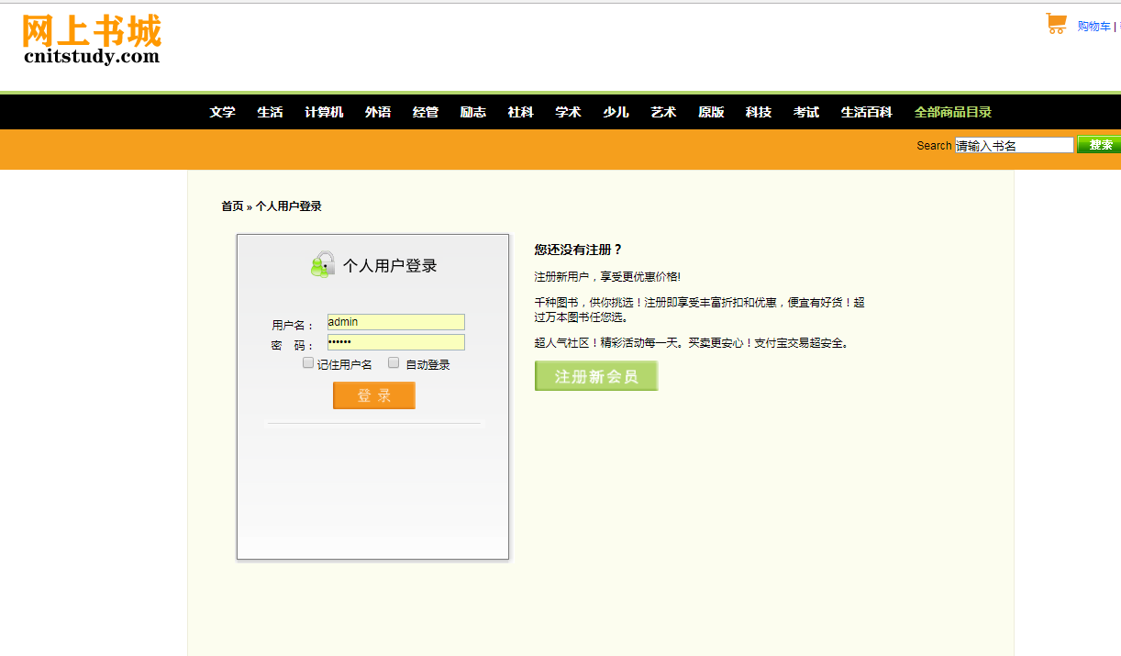Click the green 注册新会员 button
Screen dimensions: 1121x656
pyautogui.click(x=596, y=376)
